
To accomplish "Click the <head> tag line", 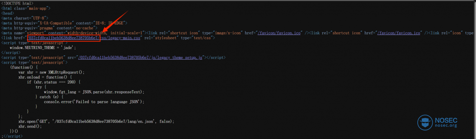I will [x=8, y=13].
